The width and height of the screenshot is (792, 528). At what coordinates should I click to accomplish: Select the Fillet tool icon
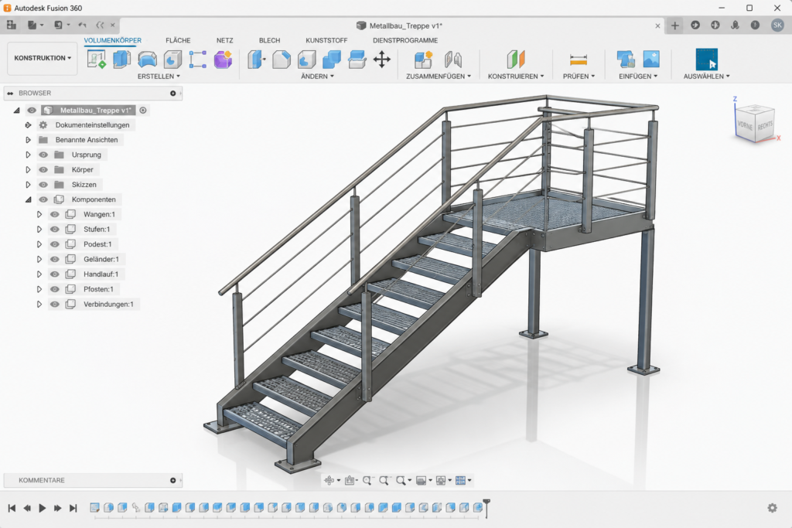(282, 60)
